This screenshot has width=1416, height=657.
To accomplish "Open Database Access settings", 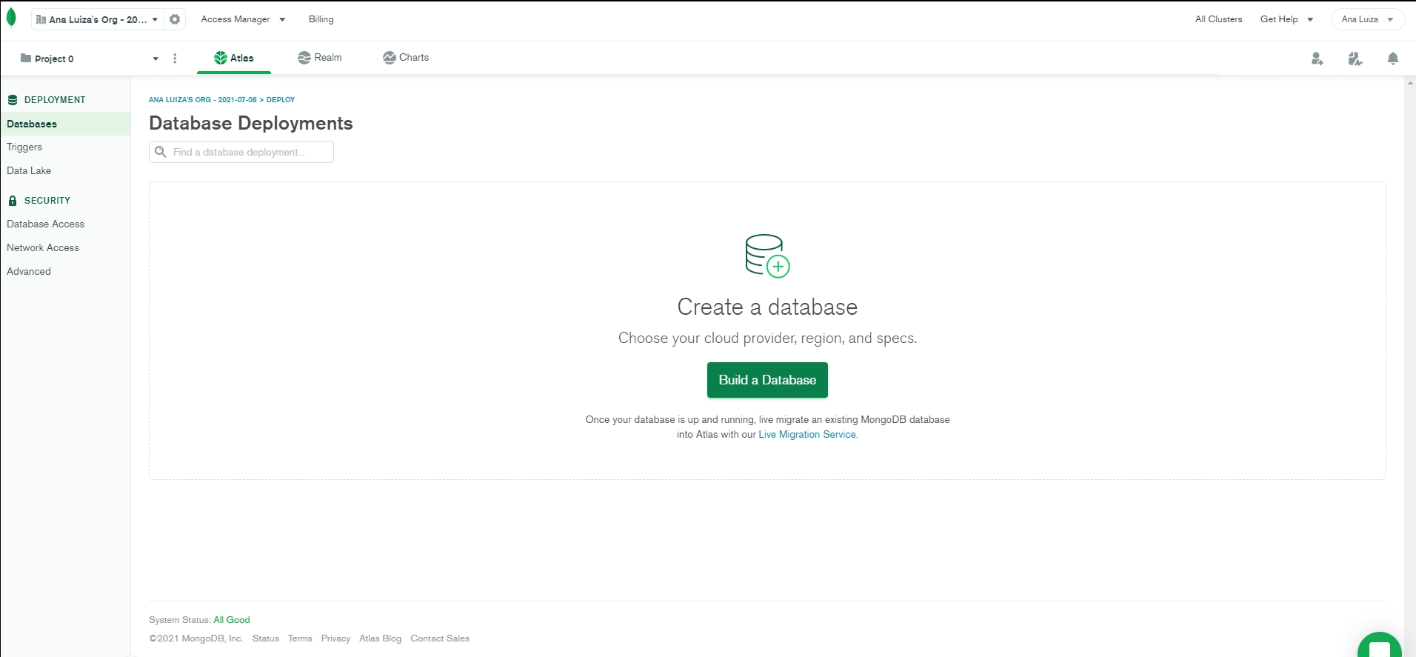I will (x=46, y=224).
